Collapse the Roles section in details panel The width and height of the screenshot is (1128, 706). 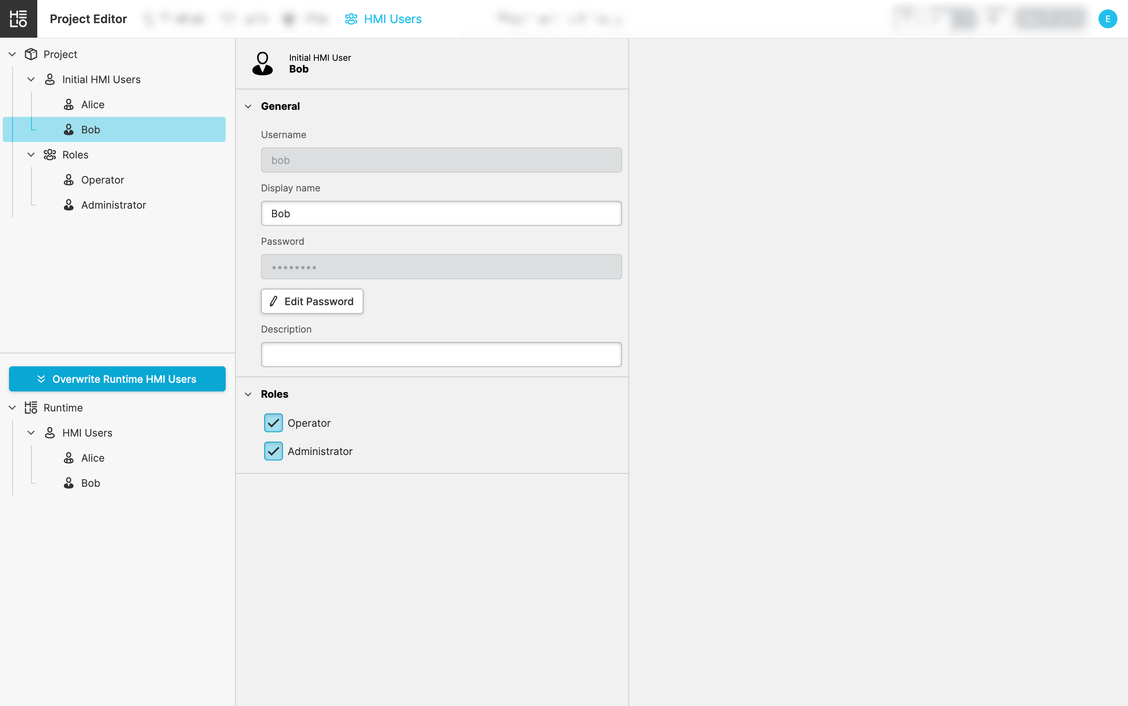pyautogui.click(x=248, y=394)
